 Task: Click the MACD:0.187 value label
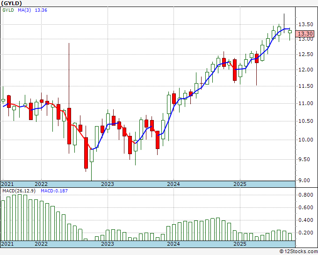(x=54, y=191)
